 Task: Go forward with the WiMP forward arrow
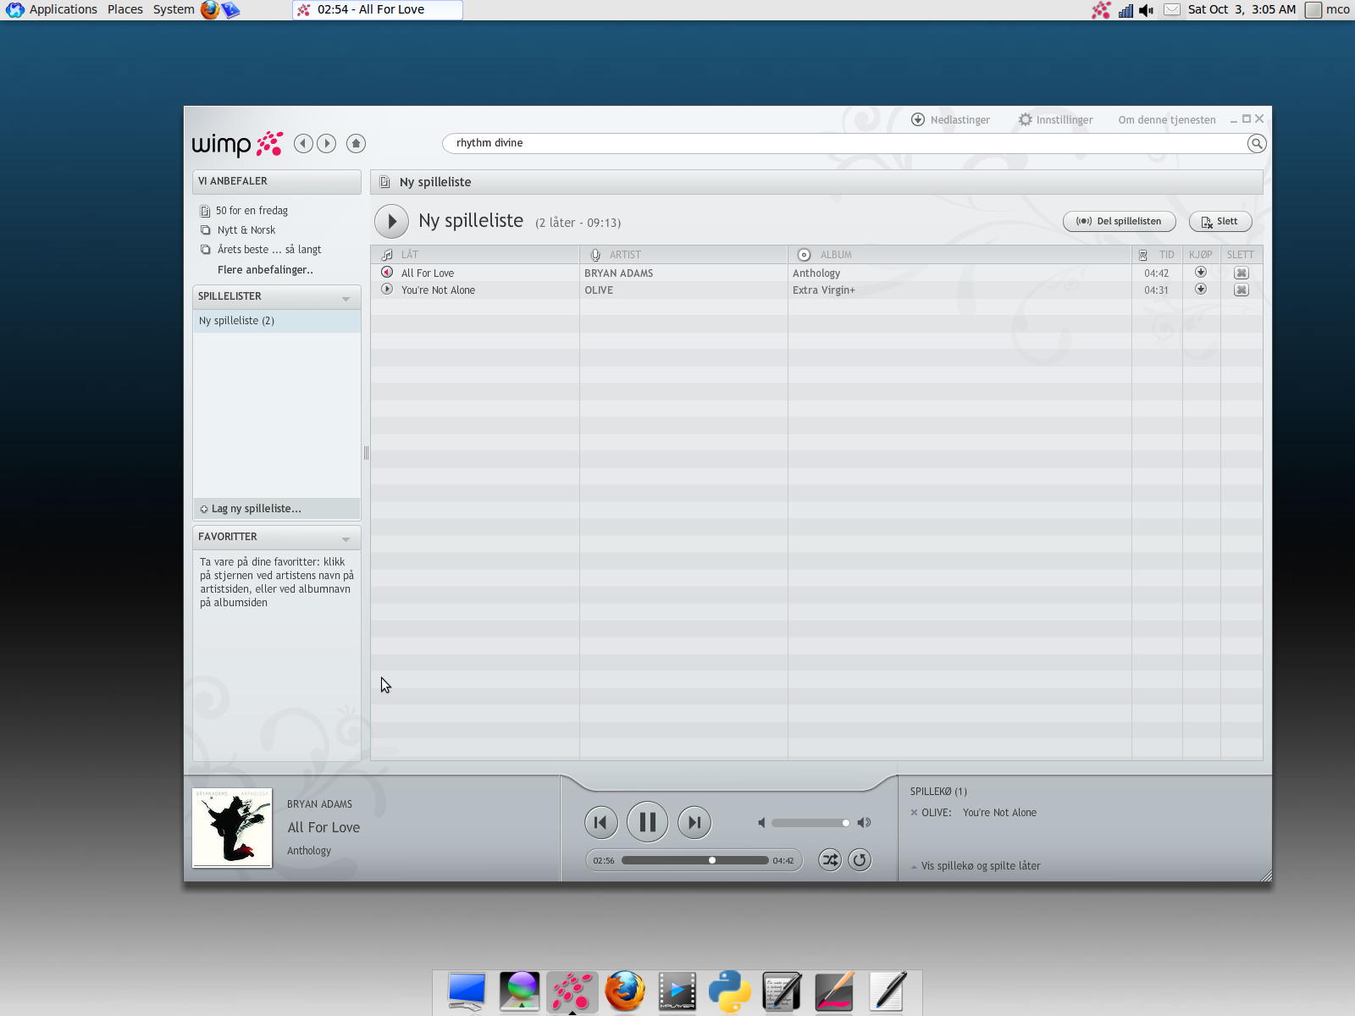[327, 144]
